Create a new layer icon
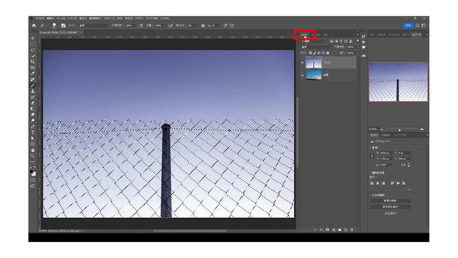Viewport: 458px width, 258px height. click(346, 230)
